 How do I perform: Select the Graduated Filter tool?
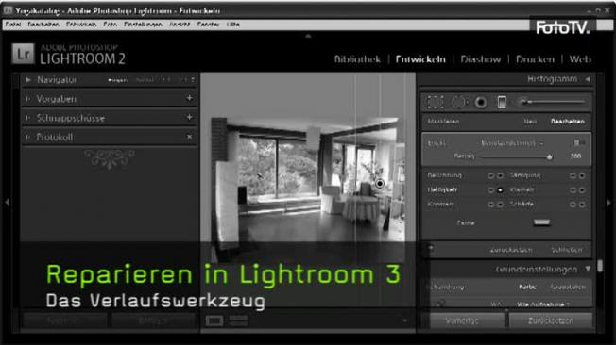tap(502, 102)
